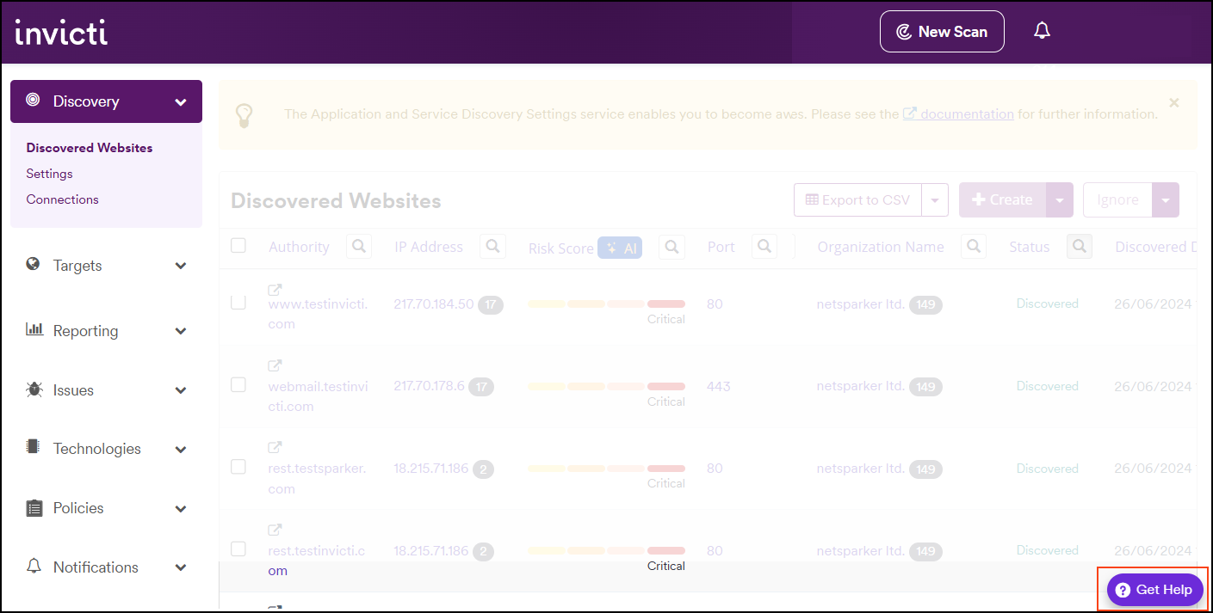This screenshot has width=1213, height=613.
Task: Check the www.testinvicti.com row checkbox
Action: 238,303
